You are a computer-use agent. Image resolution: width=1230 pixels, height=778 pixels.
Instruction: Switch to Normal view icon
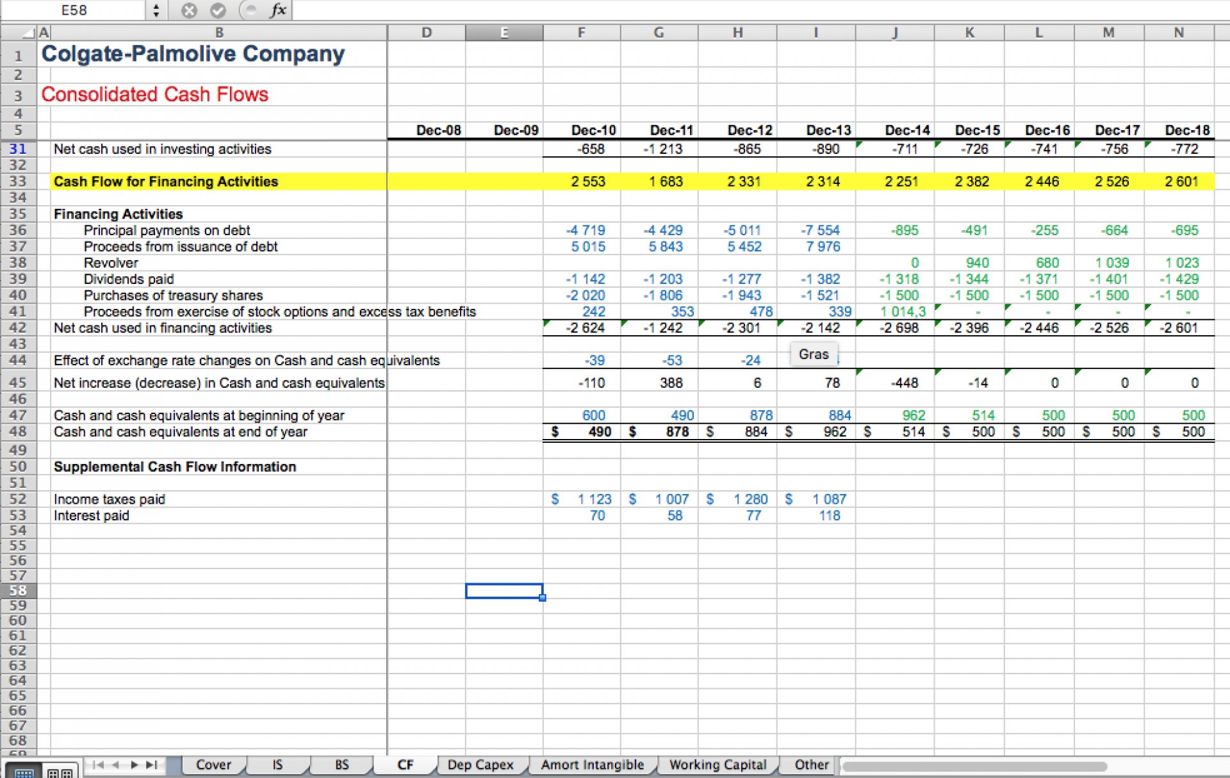24,772
